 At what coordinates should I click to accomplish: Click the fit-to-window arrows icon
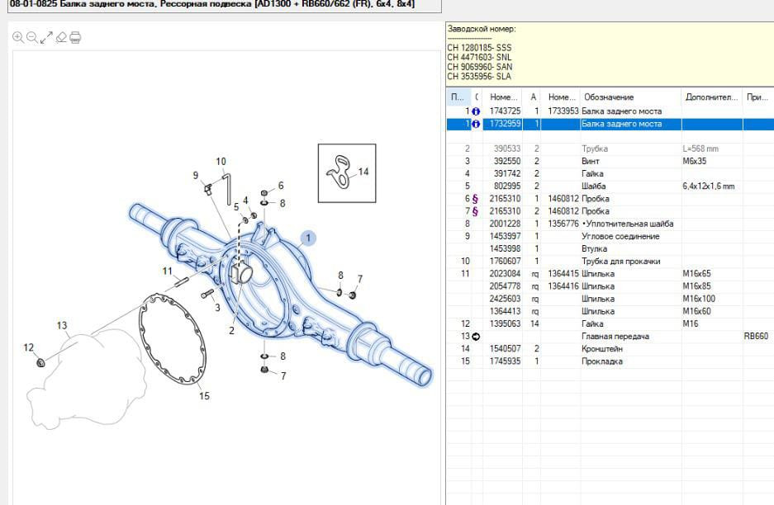[x=46, y=37]
